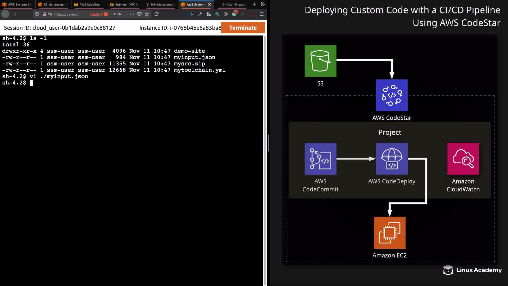Screen dimensions: 508x286
Task: Open the Firefox downloads panel
Action: (x=192, y=14)
